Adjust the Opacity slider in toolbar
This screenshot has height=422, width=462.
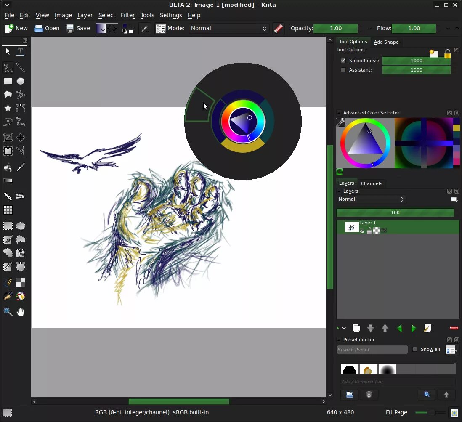(x=336, y=28)
